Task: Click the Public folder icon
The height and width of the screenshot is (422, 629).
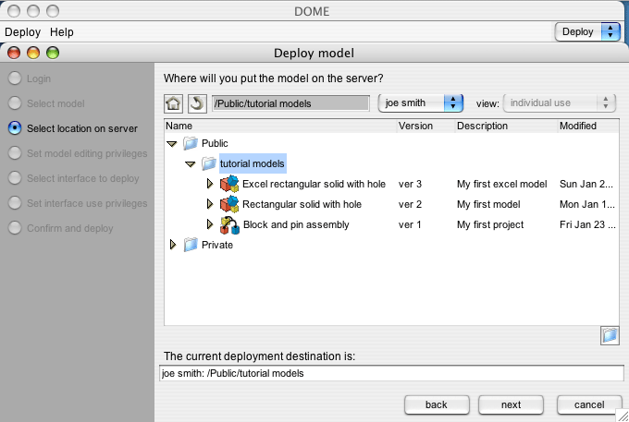Action: [191, 143]
